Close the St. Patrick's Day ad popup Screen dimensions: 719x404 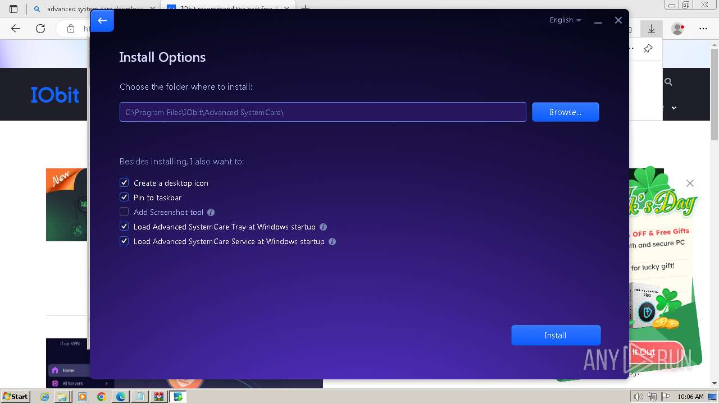pyautogui.click(x=690, y=183)
